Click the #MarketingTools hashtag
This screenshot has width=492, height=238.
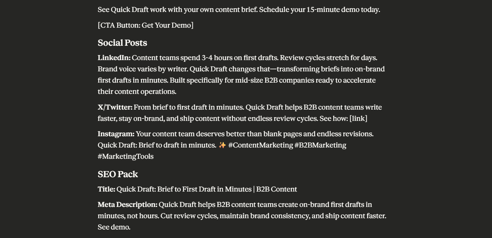click(x=125, y=156)
